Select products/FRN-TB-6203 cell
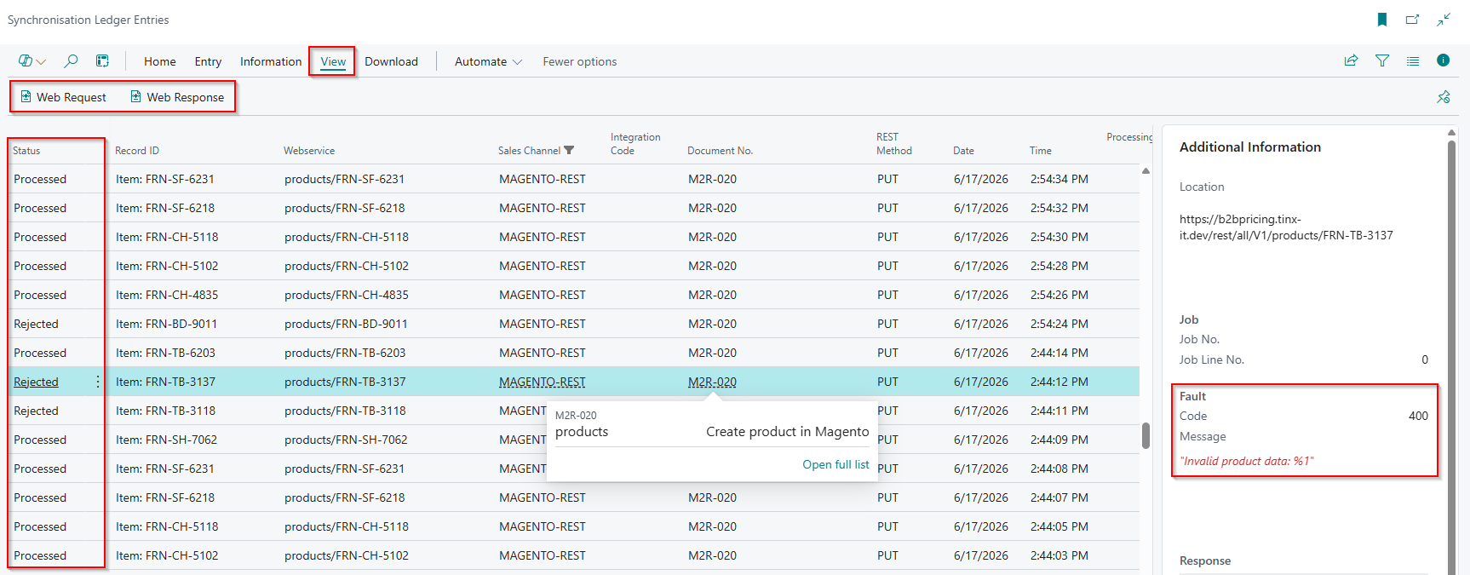 click(345, 353)
